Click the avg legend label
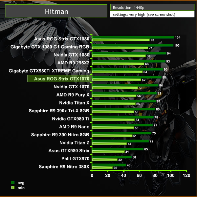197x197 pixels. pos(21,183)
